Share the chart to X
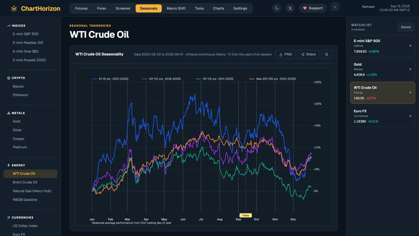 tap(327, 54)
